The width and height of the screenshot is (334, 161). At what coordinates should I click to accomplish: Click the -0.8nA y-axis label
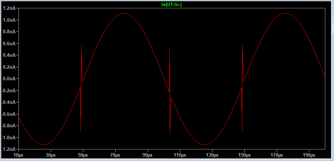tap(8, 126)
